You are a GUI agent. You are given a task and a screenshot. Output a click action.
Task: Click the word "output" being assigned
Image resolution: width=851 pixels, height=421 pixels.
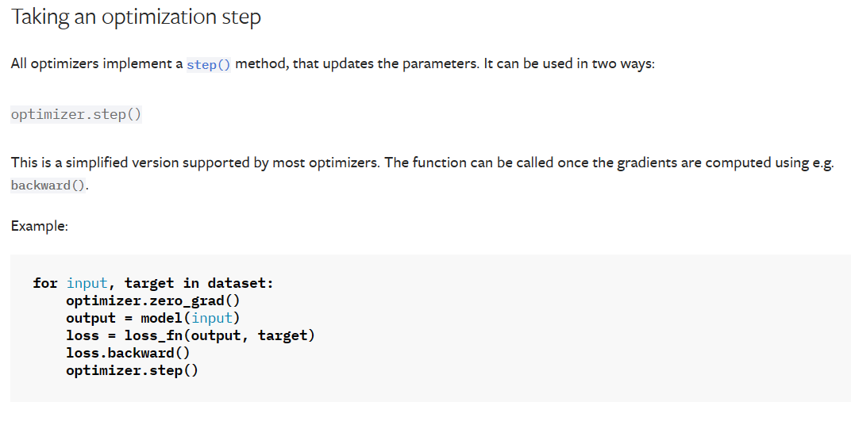pyautogui.click(x=90, y=318)
